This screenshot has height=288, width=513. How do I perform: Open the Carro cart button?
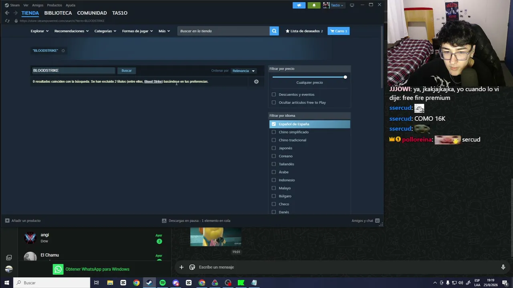coord(339,31)
